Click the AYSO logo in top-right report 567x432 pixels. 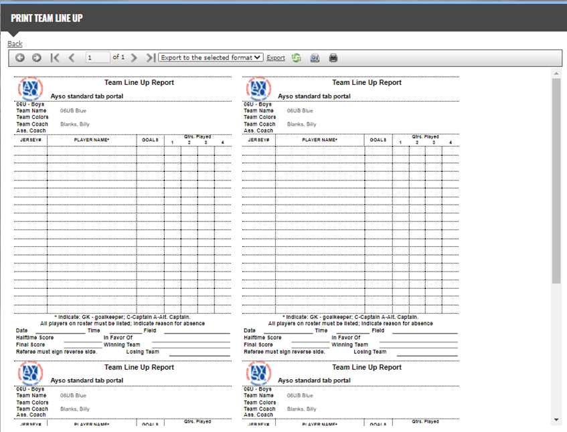258,88
